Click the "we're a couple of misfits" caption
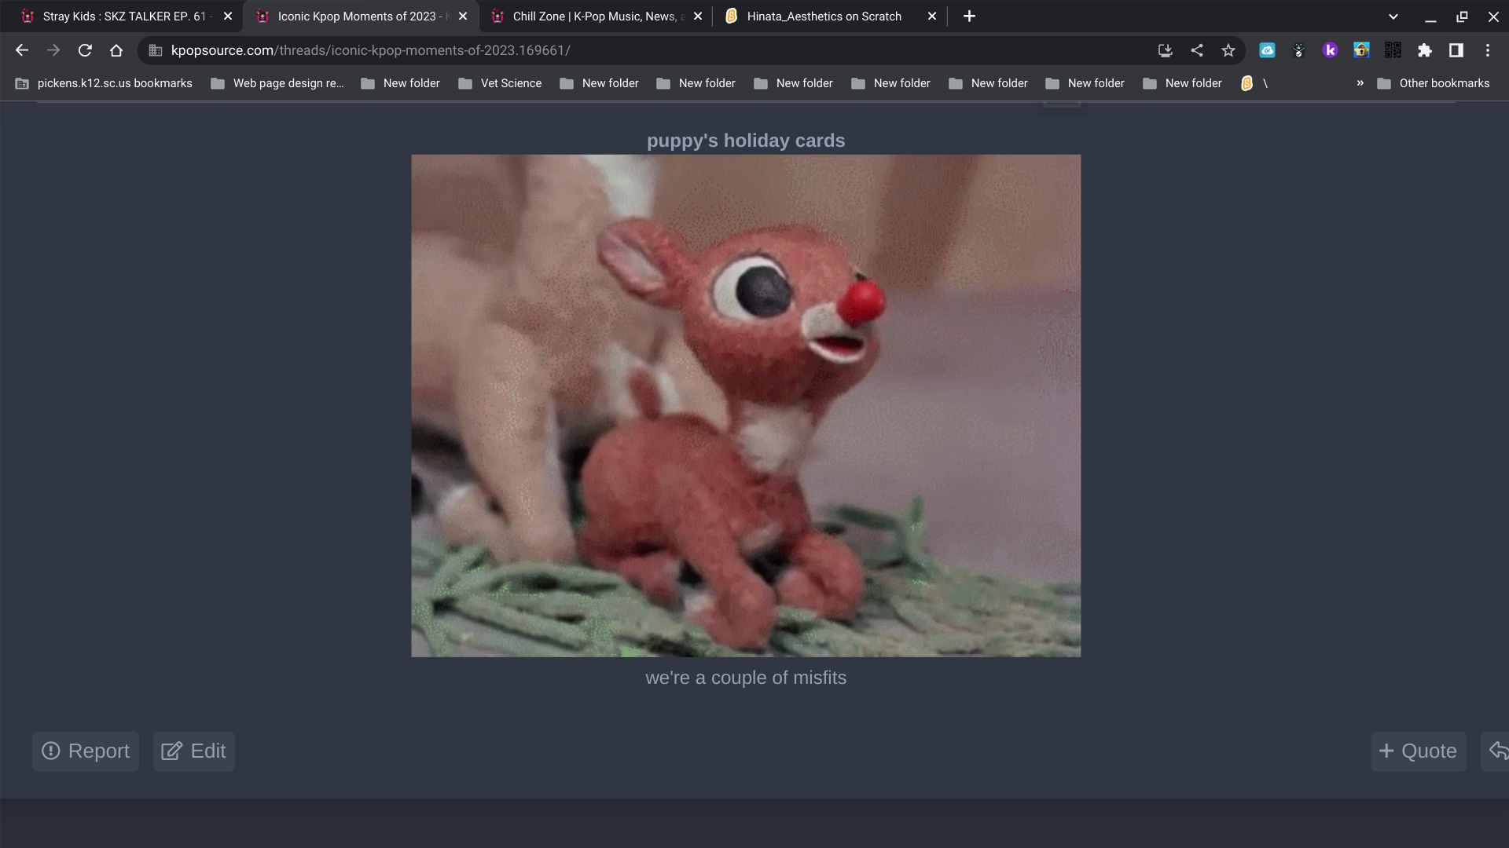The height and width of the screenshot is (848, 1509). pos(746,678)
